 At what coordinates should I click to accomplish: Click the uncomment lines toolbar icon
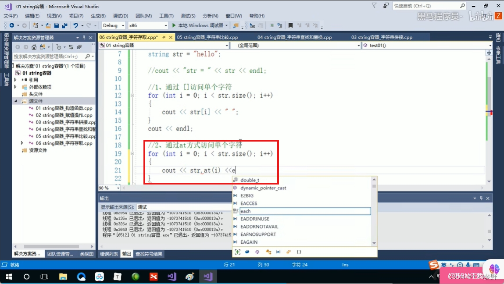pyautogui.click(x=280, y=25)
